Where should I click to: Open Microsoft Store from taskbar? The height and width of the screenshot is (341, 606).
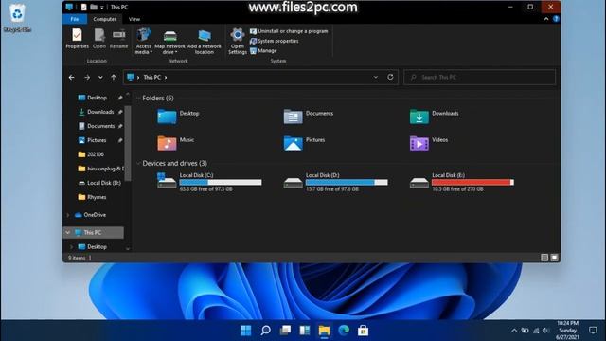363,331
